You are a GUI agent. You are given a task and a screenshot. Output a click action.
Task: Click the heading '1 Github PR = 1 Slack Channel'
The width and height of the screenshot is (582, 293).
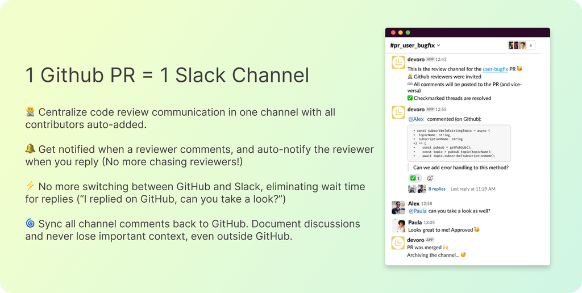click(x=168, y=76)
